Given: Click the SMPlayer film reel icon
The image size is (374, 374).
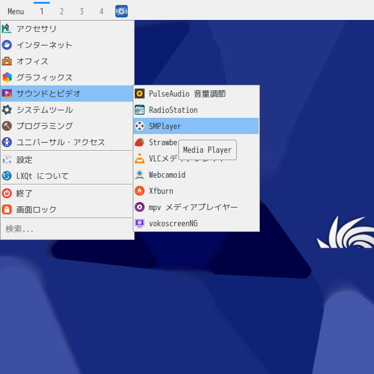Looking at the screenshot, I should [x=140, y=126].
